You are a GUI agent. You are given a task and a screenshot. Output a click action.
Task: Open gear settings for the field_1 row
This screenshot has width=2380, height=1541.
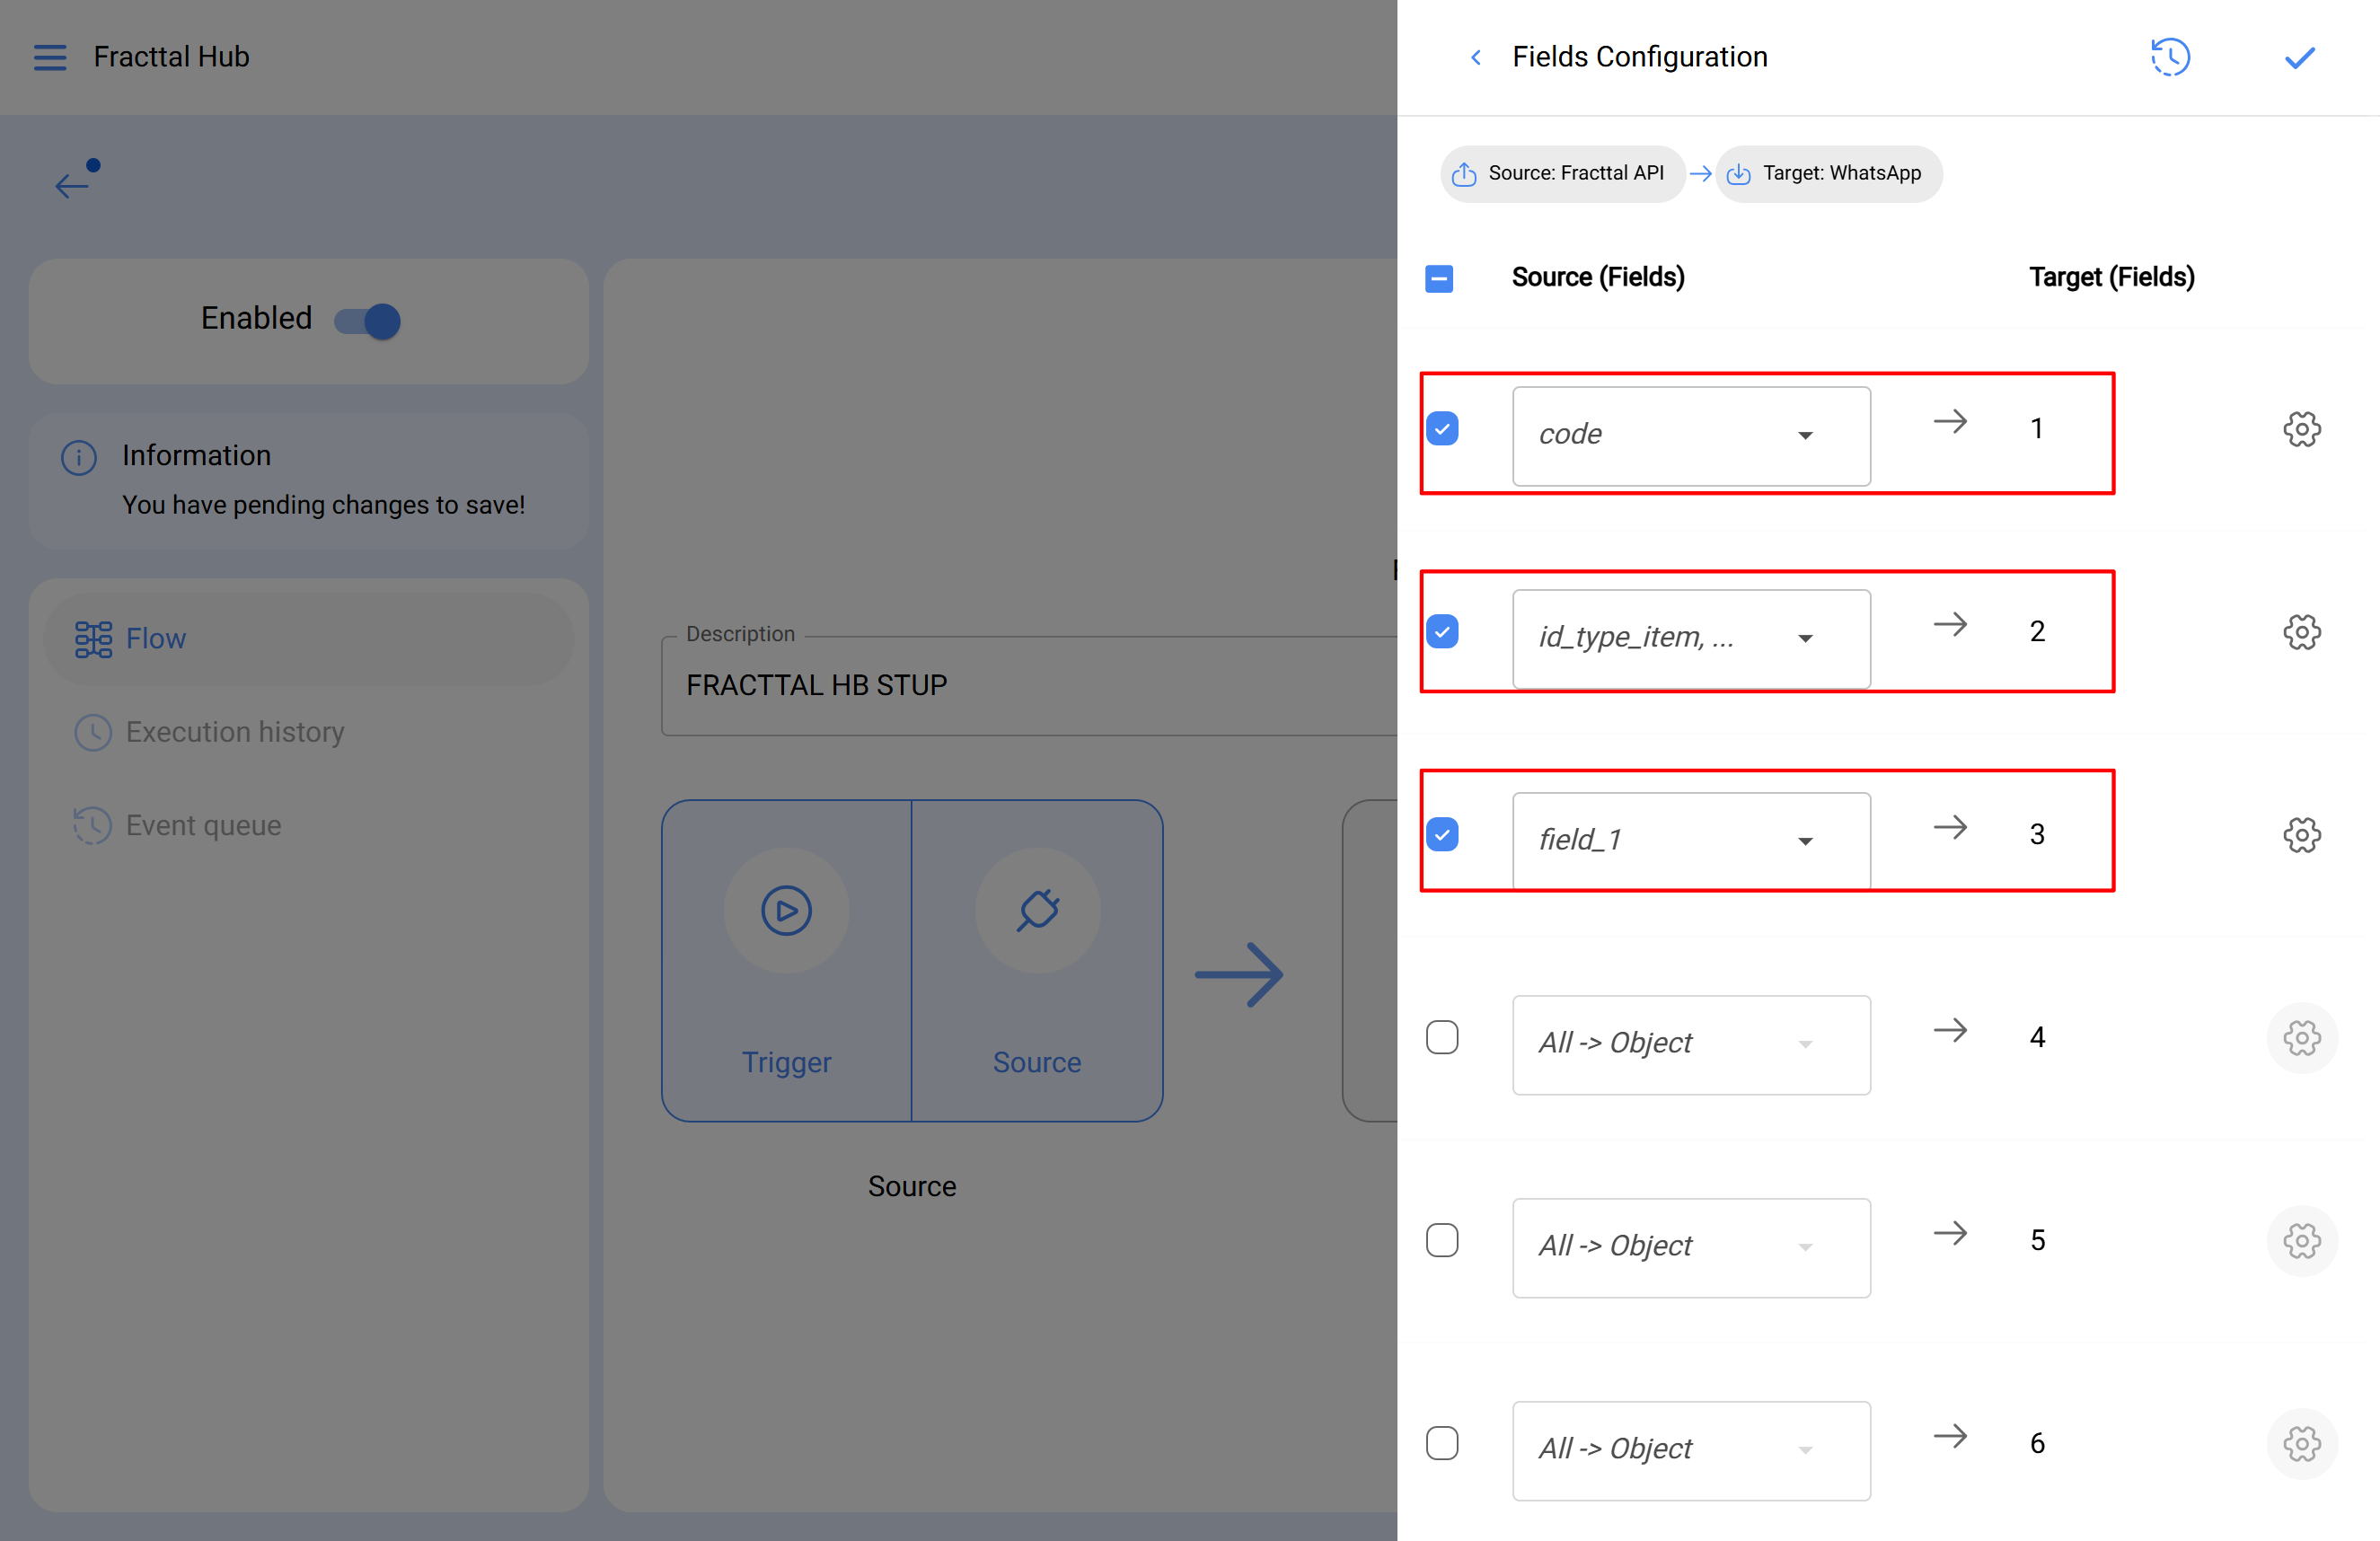click(2301, 835)
